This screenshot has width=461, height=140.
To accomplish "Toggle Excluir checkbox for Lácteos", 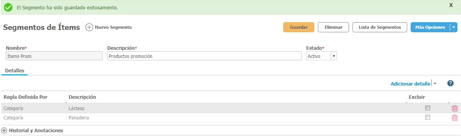I will tap(427, 108).
